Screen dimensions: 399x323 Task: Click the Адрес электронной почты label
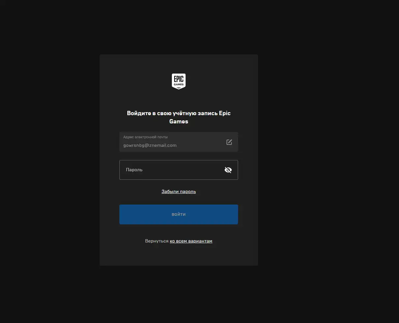[x=145, y=137]
